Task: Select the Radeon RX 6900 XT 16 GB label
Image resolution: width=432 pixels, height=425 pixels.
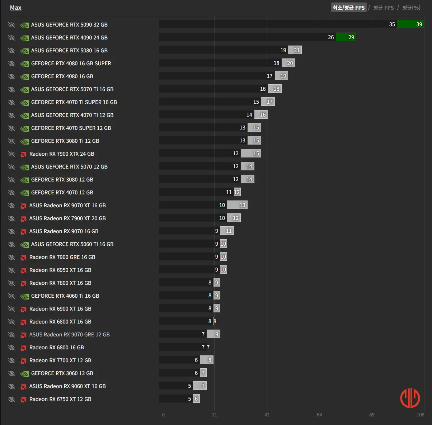Action: tap(60, 309)
